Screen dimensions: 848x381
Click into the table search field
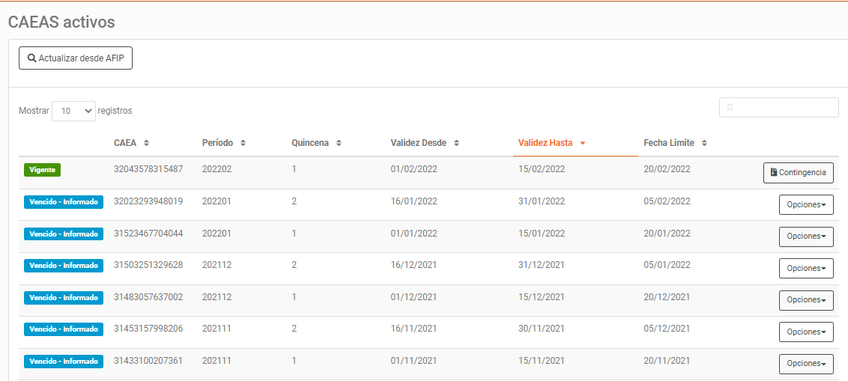[779, 108]
